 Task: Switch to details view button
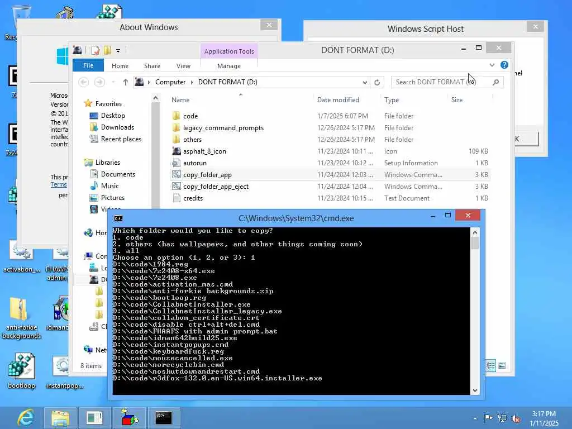pyautogui.click(x=490, y=365)
